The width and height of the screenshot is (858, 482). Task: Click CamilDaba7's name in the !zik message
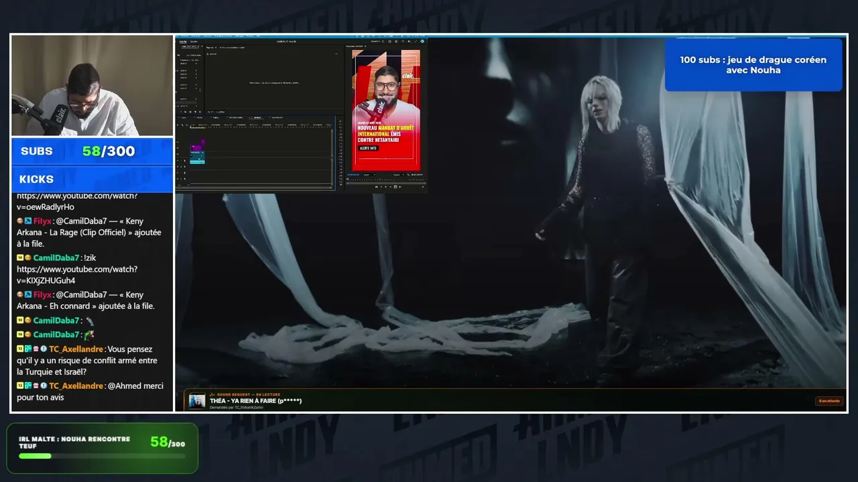click(x=56, y=258)
